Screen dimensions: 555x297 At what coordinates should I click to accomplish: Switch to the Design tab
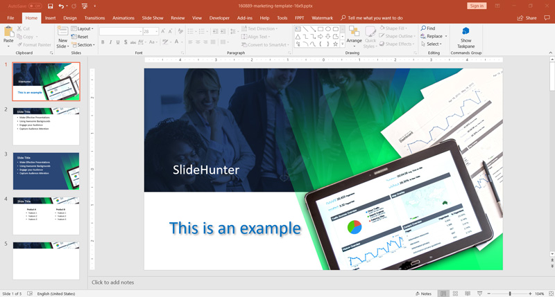coord(70,18)
